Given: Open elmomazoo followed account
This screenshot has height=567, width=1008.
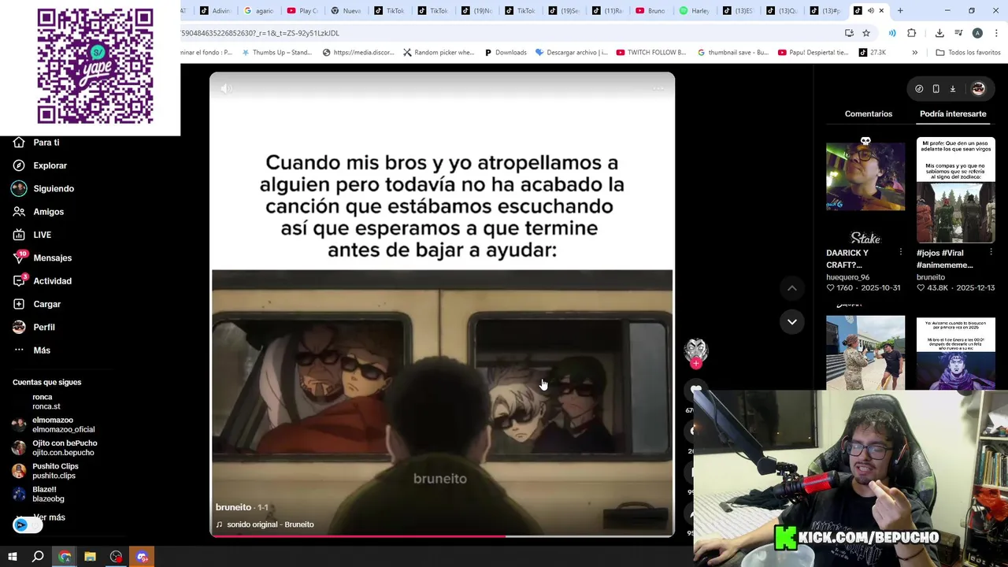Looking at the screenshot, I should click(x=54, y=424).
